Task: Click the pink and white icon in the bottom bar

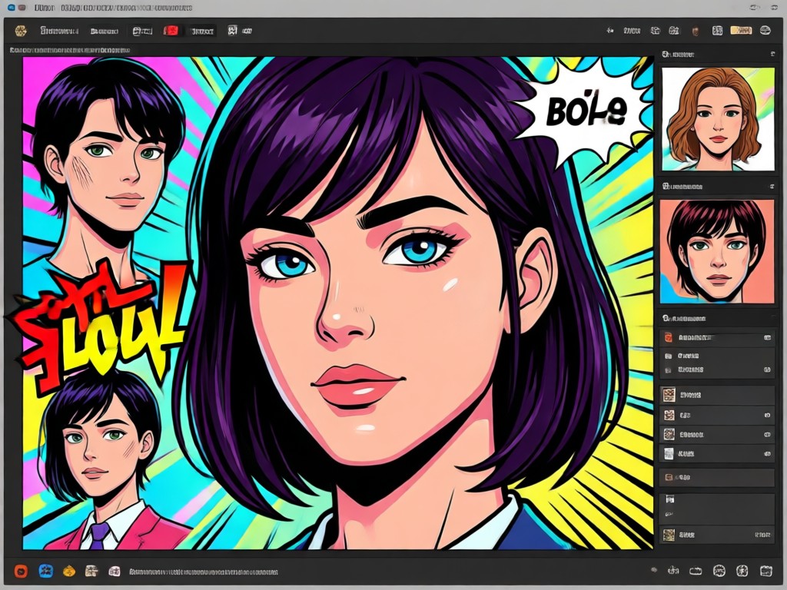Action: 115,571
